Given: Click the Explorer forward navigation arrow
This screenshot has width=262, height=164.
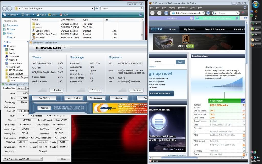Looking at the screenshot, I should click(9, 8).
